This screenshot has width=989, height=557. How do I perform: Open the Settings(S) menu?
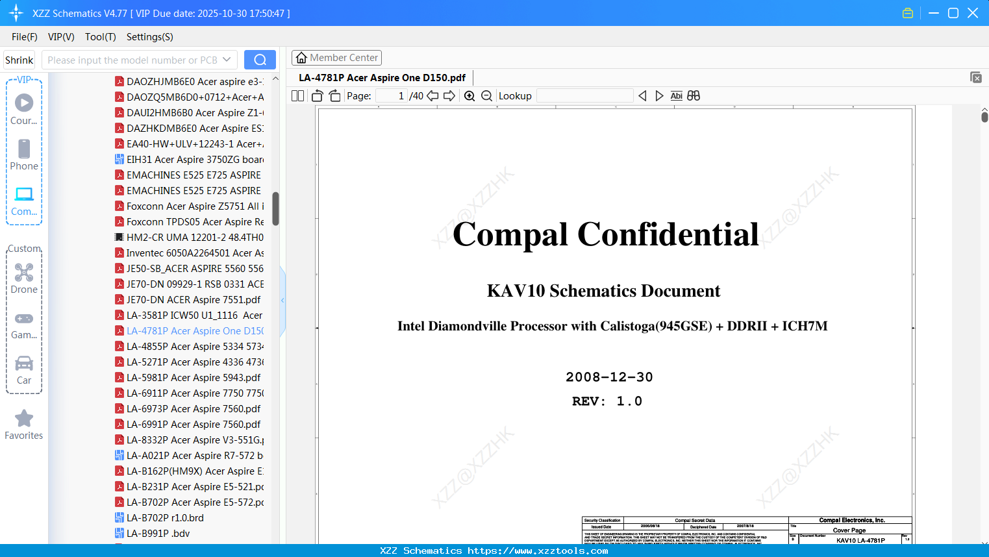click(150, 37)
